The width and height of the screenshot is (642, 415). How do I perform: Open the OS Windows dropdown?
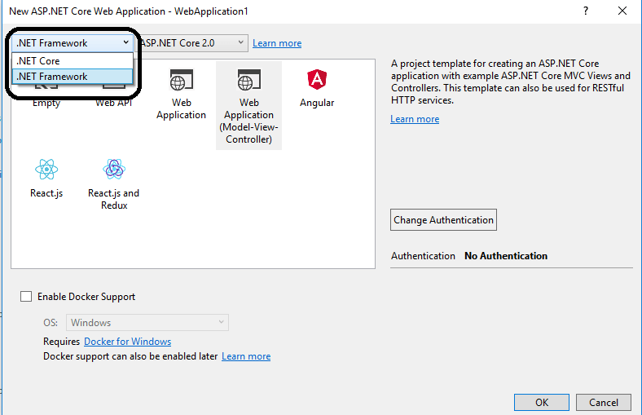[x=147, y=323]
